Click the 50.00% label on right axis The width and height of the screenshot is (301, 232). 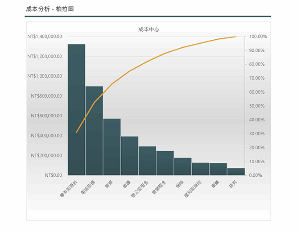257,106
